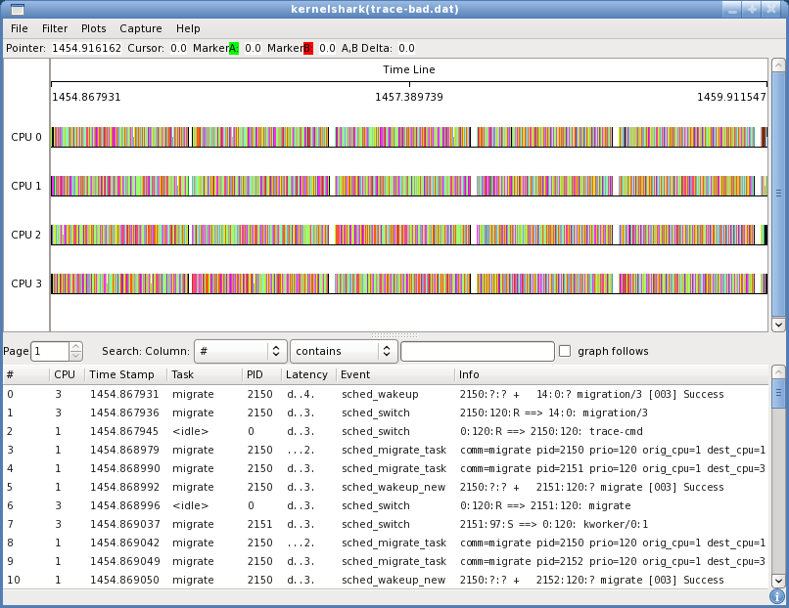
Task: Decrease the Page number with down arrow
Action: point(76,356)
